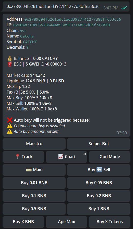Viewport: 133px width, 229px height.
Task: Click the token Address hash in message
Action: tap(73, 19)
